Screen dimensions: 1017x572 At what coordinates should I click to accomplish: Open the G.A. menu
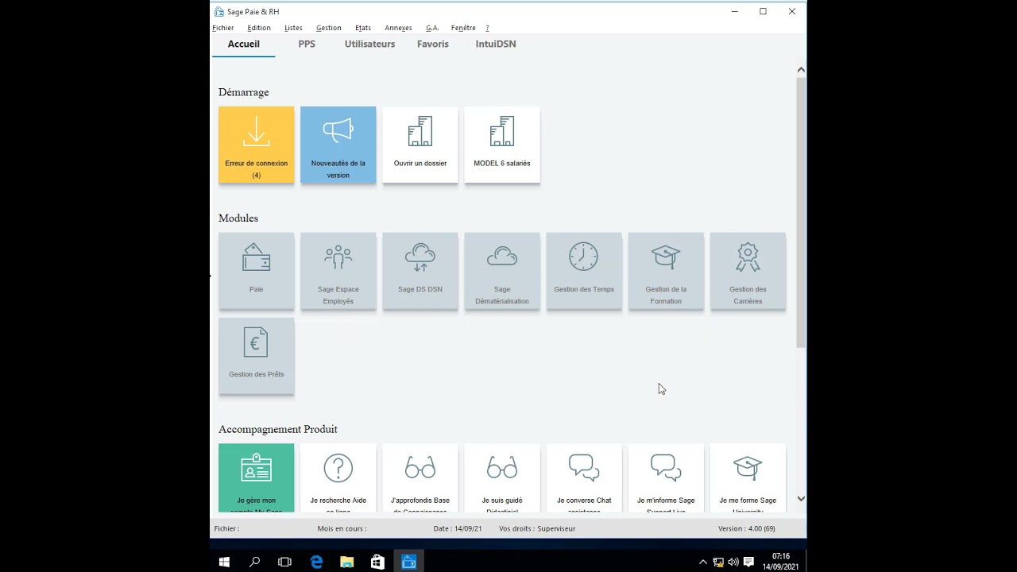(x=432, y=28)
